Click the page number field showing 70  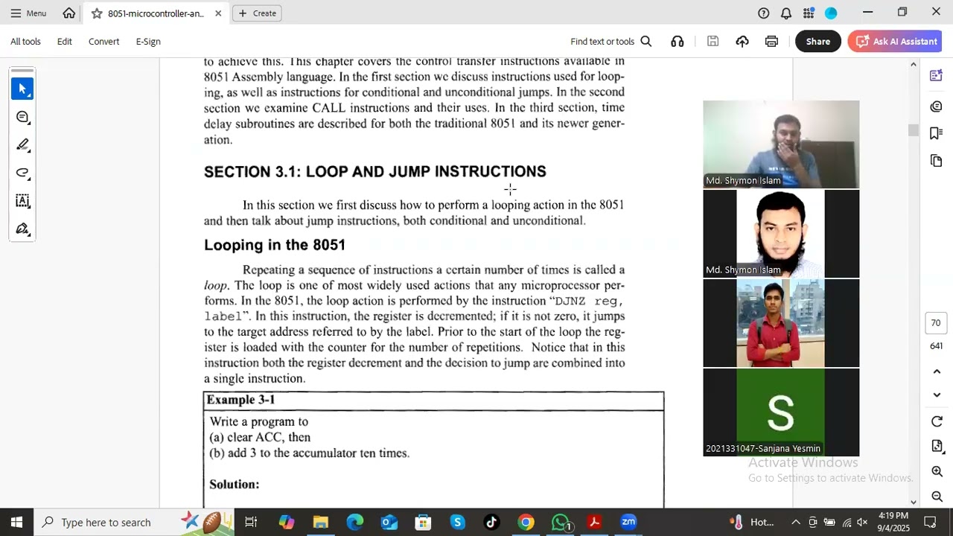pos(936,323)
